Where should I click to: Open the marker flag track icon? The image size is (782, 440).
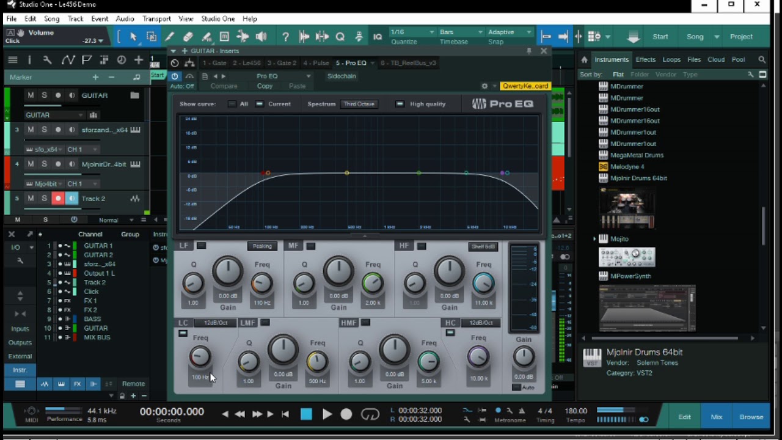tap(87, 60)
